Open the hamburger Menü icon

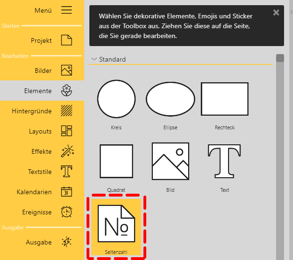[x=66, y=10]
